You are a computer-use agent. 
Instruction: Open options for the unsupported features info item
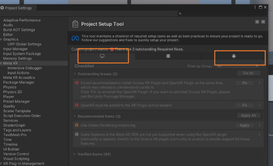[x=259, y=134]
